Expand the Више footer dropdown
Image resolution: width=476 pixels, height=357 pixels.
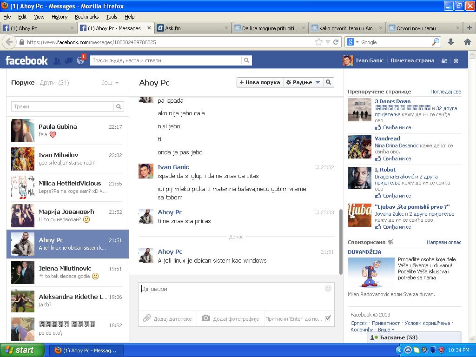coord(386,330)
